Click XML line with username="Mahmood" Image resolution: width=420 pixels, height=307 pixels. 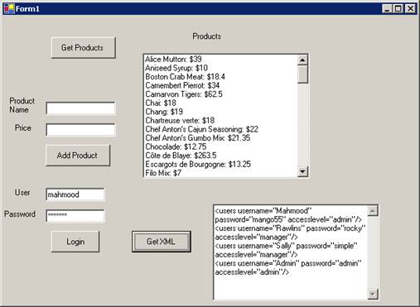[263, 211]
